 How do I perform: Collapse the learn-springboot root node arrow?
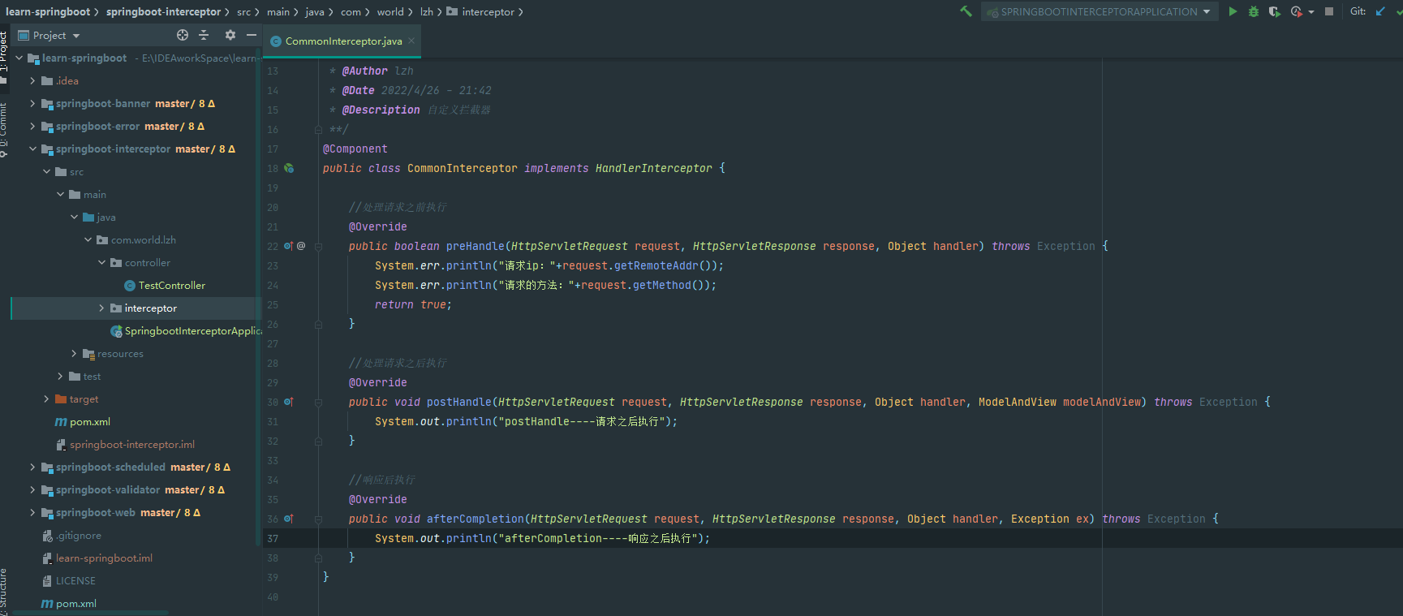pyautogui.click(x=19, y=58)
